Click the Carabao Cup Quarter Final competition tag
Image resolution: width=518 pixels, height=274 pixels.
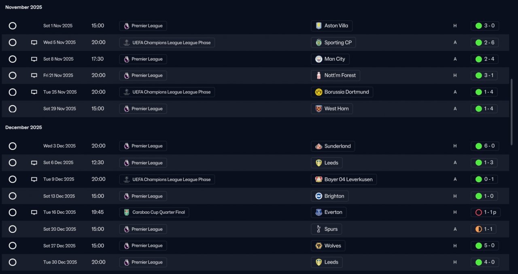coord(154,213)
